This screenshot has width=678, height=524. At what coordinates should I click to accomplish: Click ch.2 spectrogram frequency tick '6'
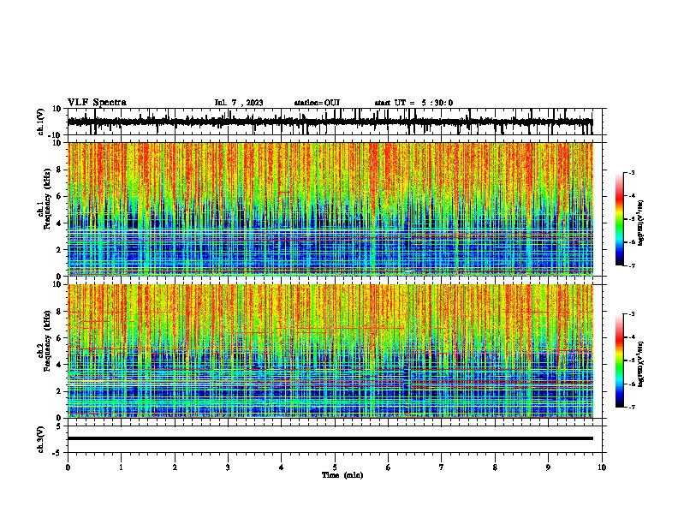(60, 338)
